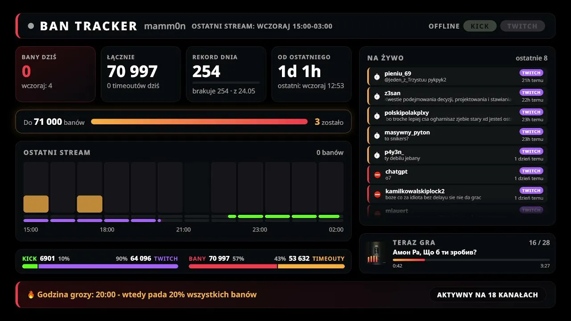Click the '53 632 TIMEOUTY' stat

317,259
